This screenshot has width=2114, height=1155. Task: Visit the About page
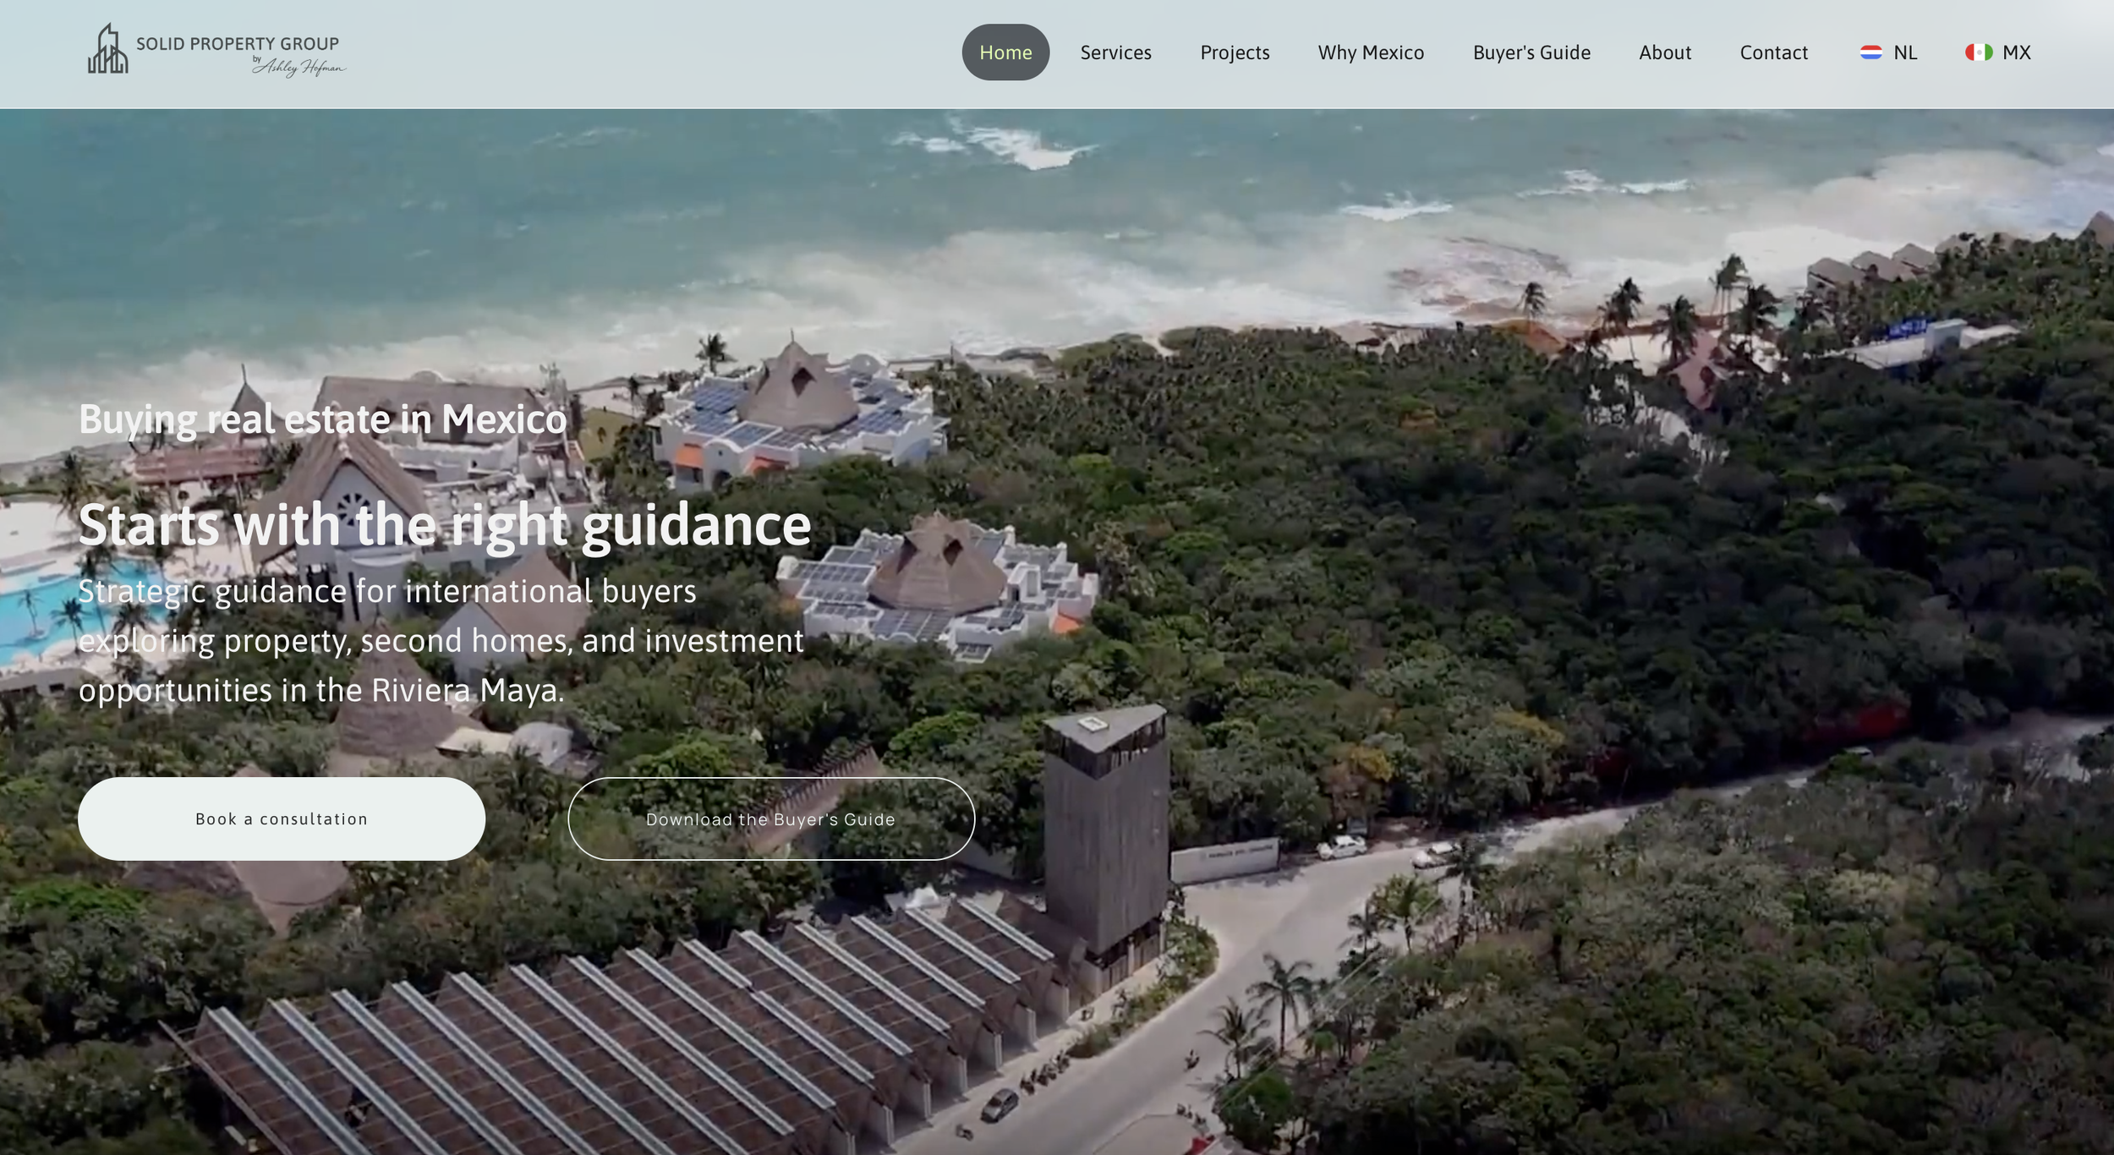(x=1665, y=52)
